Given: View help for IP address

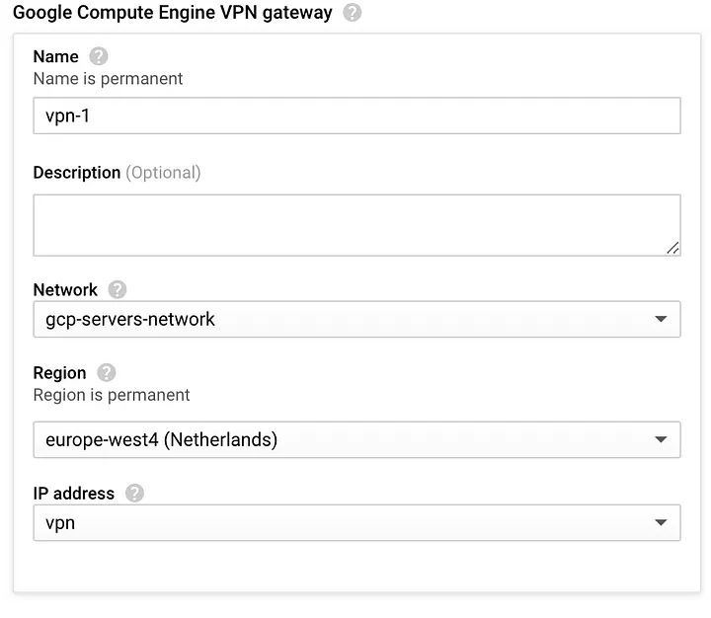Looking at the screenshot, I should (x=134, y=494).
